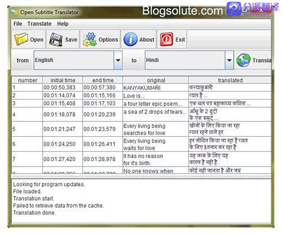Click the Save floppy disk icon
The height and width of the screenshot is (234, 282).
pos(56,39)
